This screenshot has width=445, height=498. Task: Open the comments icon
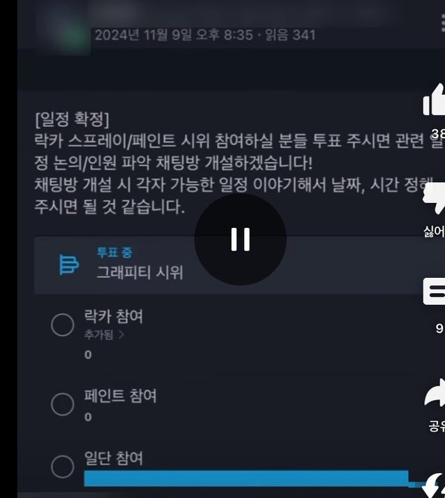tap(434, 292)
